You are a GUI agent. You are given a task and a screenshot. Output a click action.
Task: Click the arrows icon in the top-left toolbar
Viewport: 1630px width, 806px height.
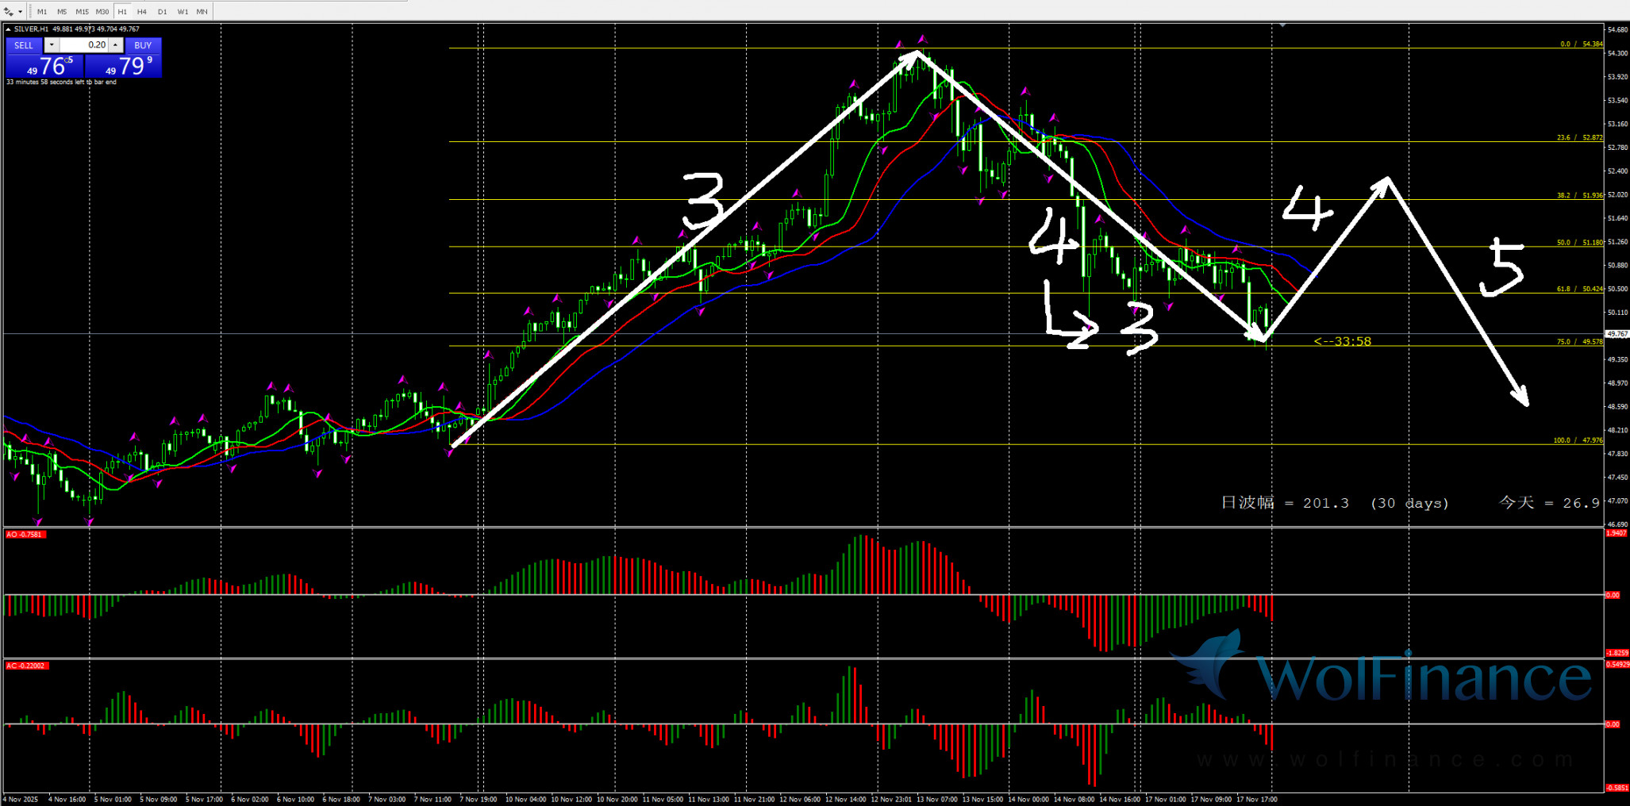point(9,12)
